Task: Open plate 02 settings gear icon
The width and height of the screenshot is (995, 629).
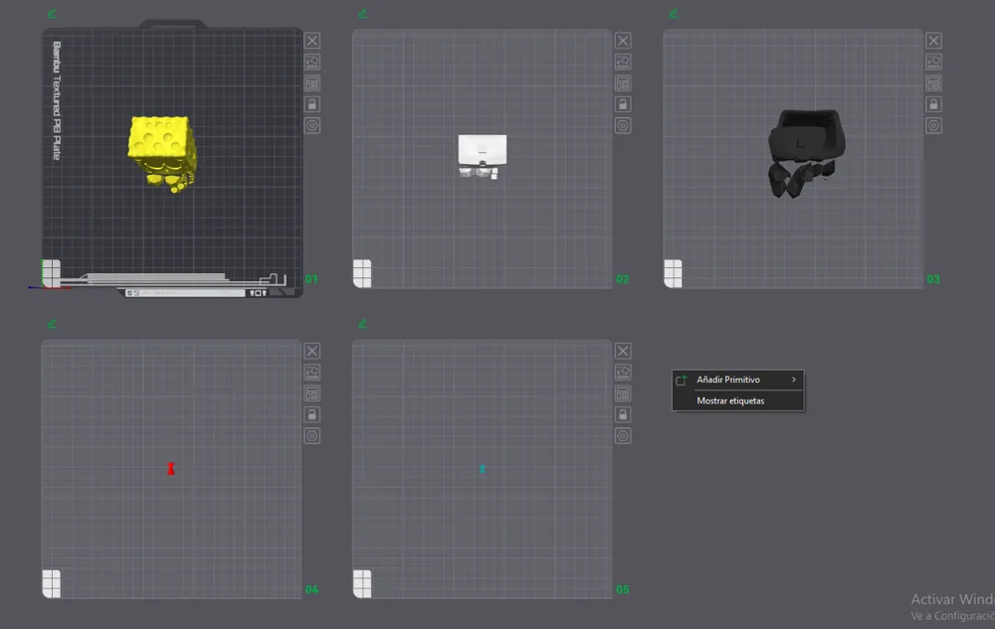Action: click(623, 125)
